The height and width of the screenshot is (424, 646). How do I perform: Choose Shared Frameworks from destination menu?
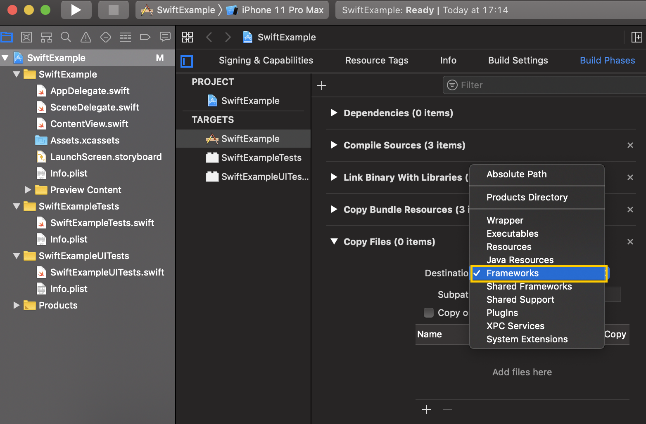coord(529,286)
